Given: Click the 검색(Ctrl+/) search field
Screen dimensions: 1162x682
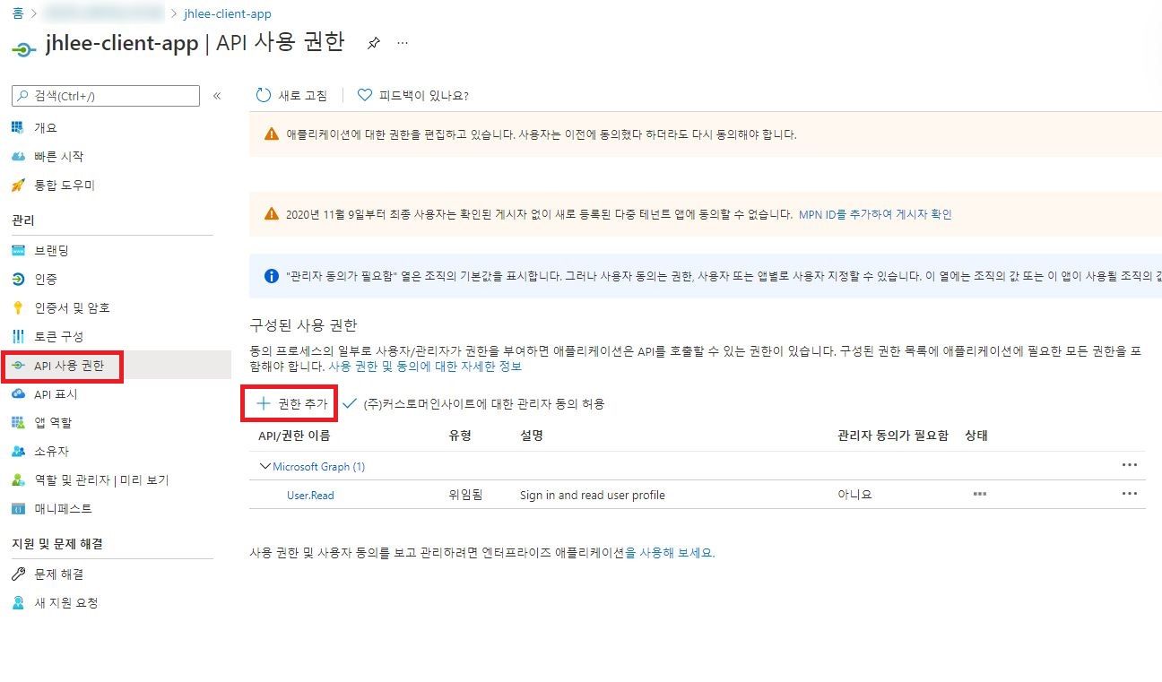Looking at the screenshot, I should tap(106, 96).
